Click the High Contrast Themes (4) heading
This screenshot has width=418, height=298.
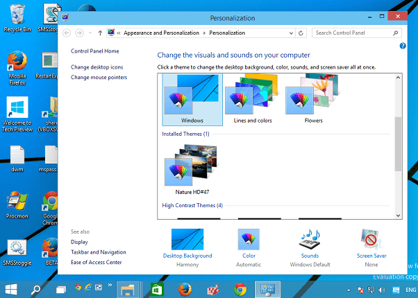click(x=192, y=205)
